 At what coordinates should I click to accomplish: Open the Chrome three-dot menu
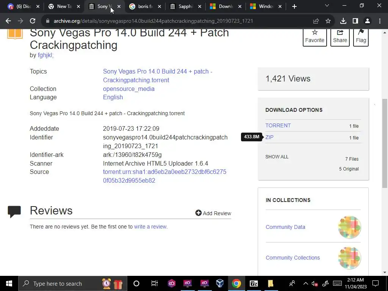380,21
